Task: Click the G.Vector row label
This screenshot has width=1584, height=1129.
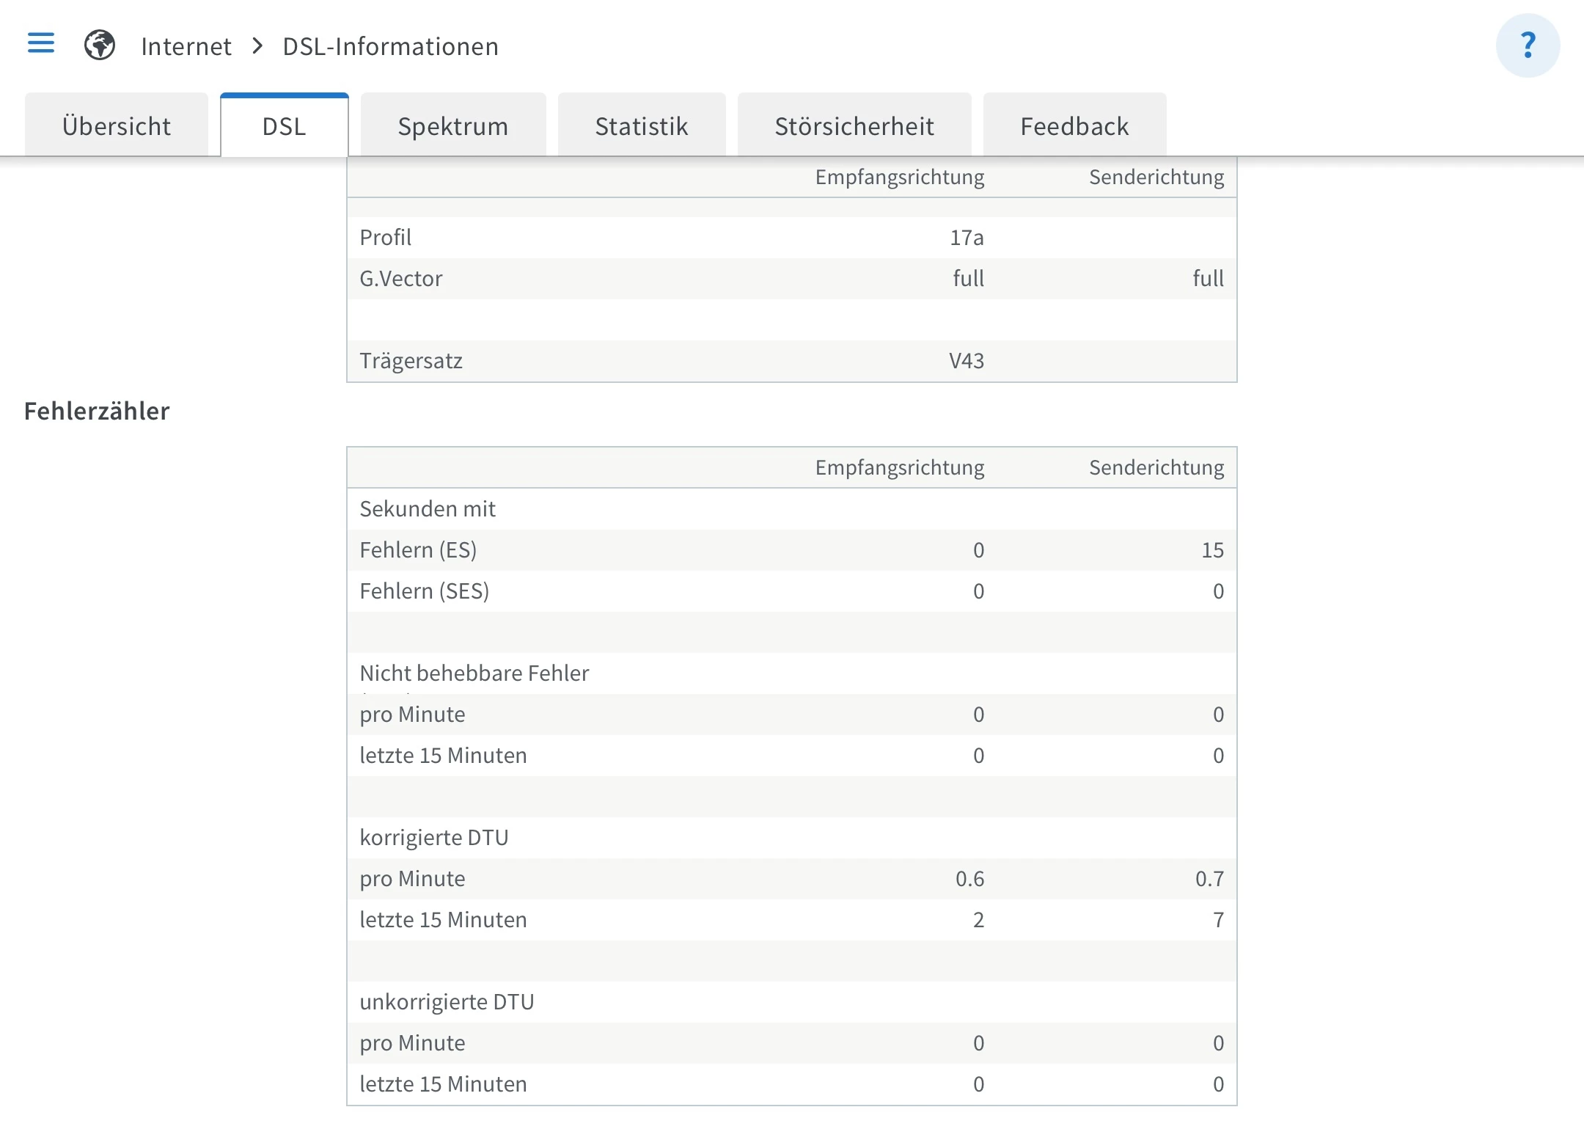Action: 401,278
